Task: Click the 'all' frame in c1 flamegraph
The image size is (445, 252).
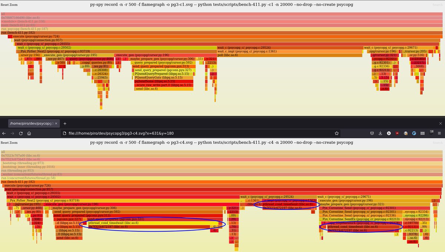Action: pos(222,14)
